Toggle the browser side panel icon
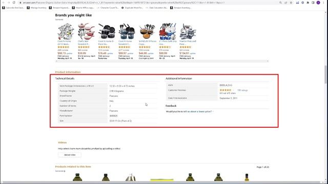 tap(313, 3)
